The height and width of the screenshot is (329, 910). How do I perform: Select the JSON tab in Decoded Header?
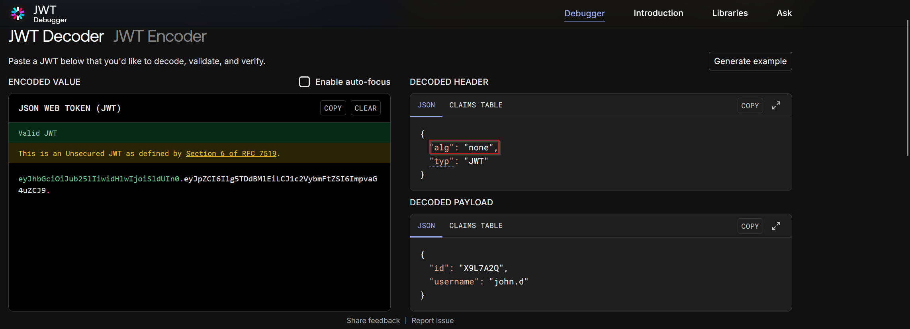point(426,105)
